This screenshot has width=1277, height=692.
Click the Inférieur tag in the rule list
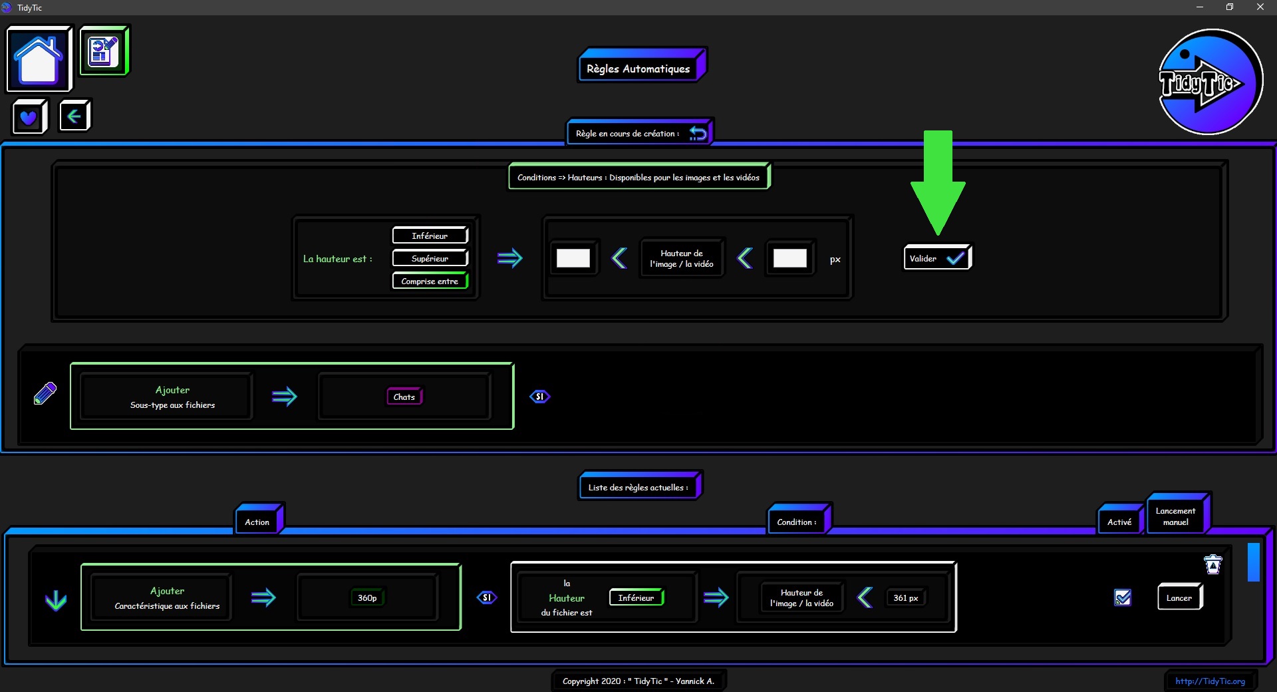click(636, 598)
